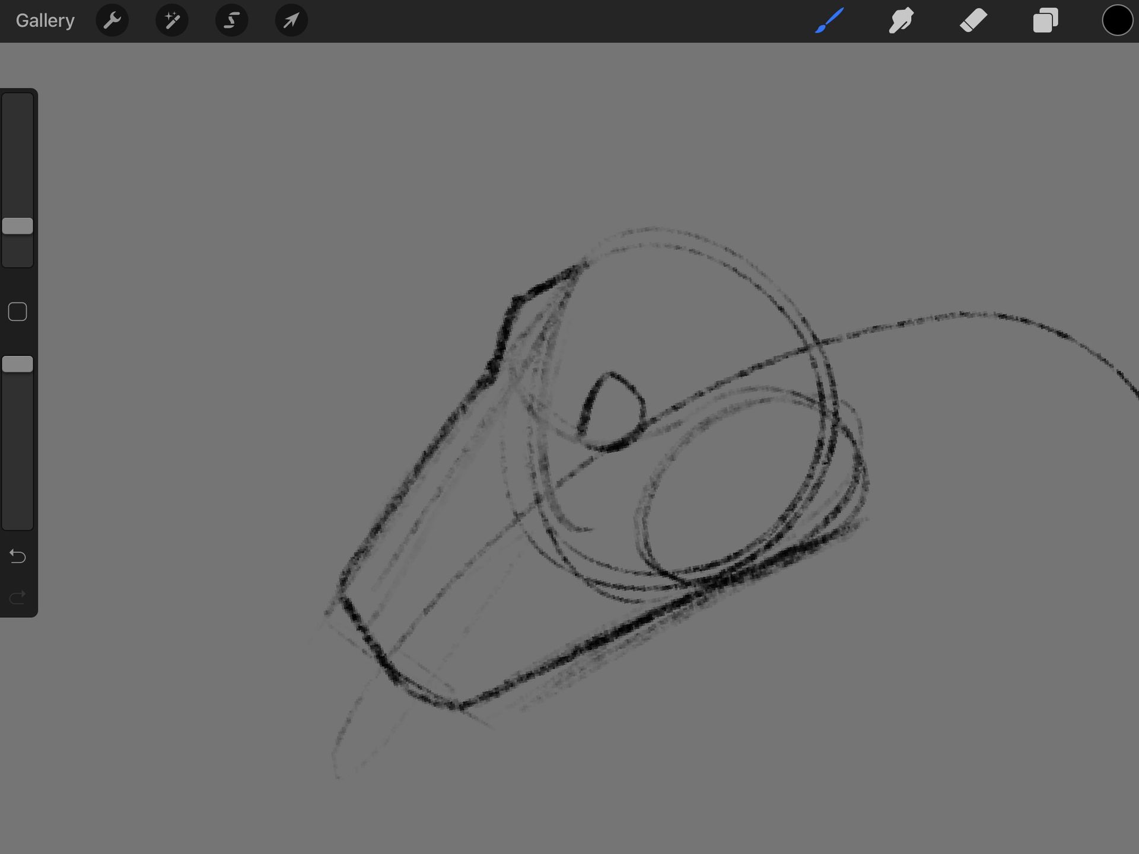Viewport: 1139px width, 854px height.
Task: Undo the last stroke
Action: pyautogui.click(x=18, y=556)
